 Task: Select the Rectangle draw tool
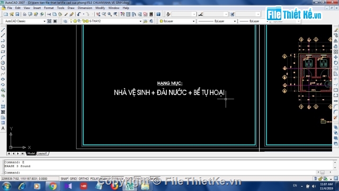coord(3,52)
